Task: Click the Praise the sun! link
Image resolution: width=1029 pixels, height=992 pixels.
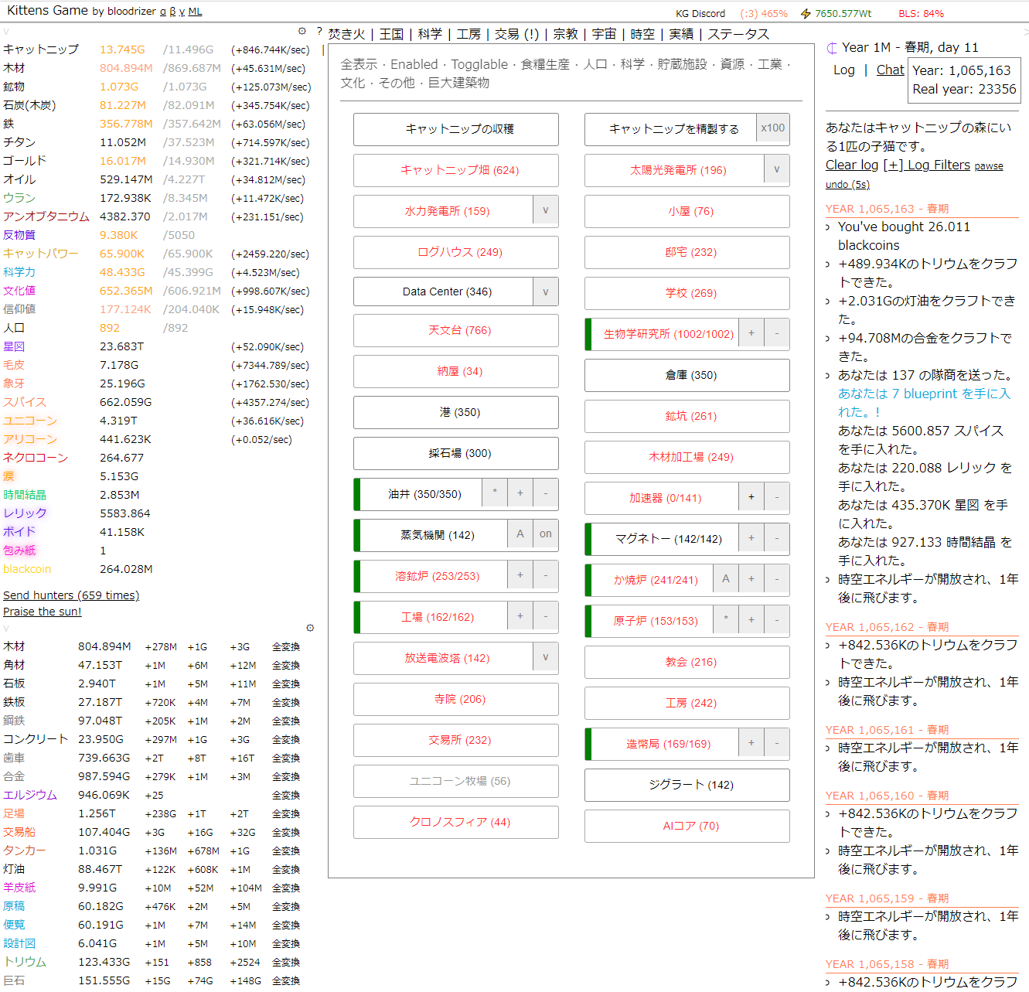Action: tap(42, 611)
